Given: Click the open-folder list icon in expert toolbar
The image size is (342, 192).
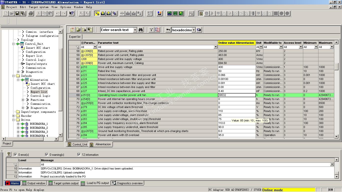Looking at the screenshot, I should click(x=78, y=30).
